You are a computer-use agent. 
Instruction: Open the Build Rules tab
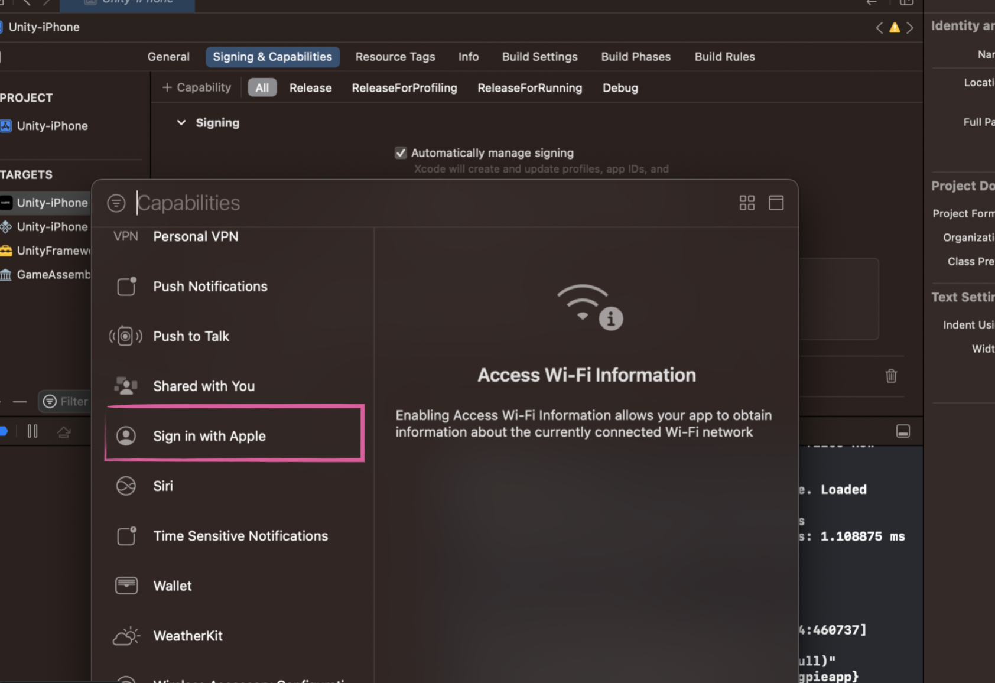point(725,57)
